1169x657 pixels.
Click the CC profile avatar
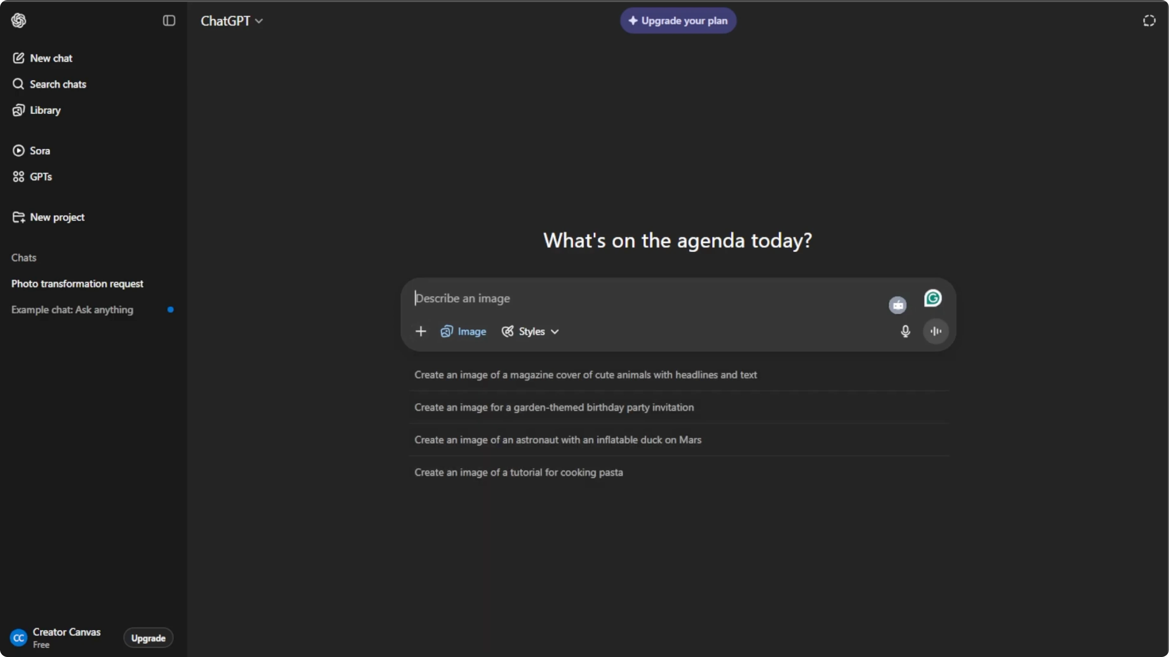(x=19, y=638)
